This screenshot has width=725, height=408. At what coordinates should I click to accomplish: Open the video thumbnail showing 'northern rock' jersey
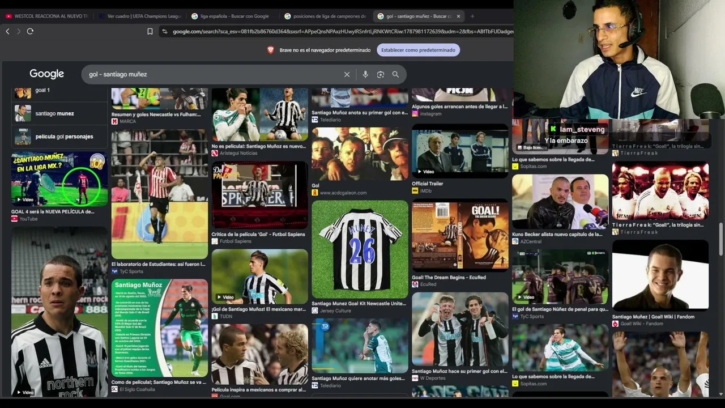pos(59,312)
